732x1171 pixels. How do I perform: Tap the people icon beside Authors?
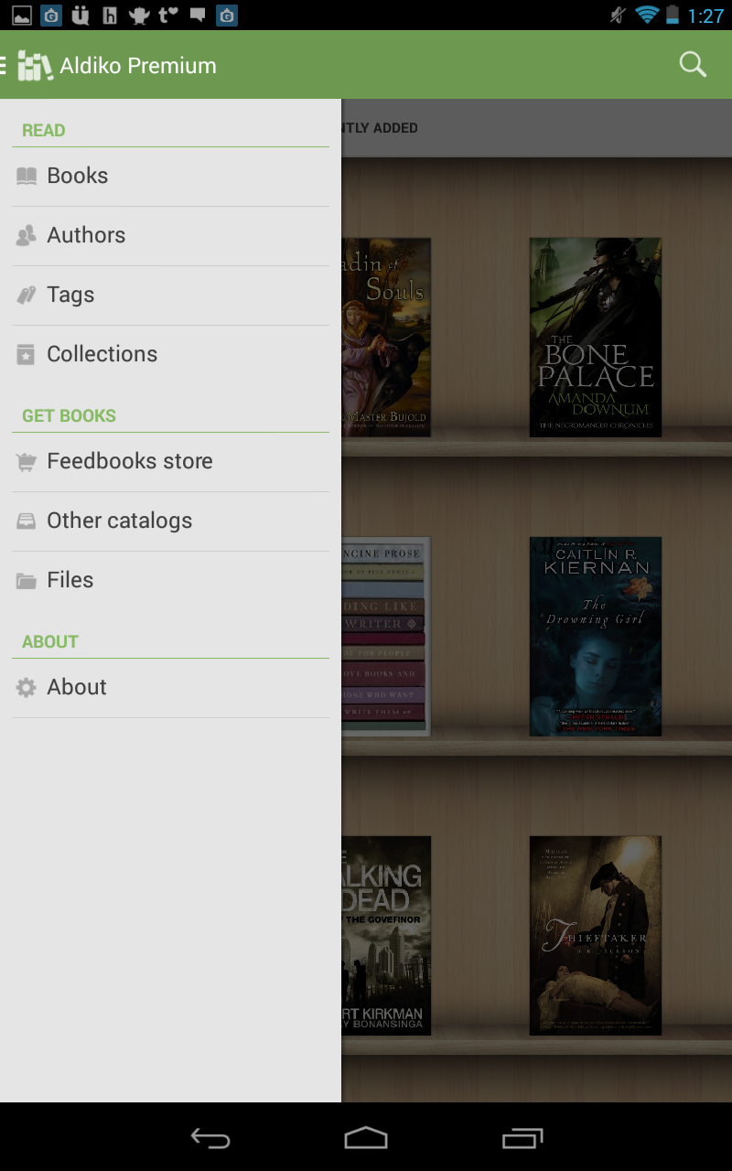(27, 235)
